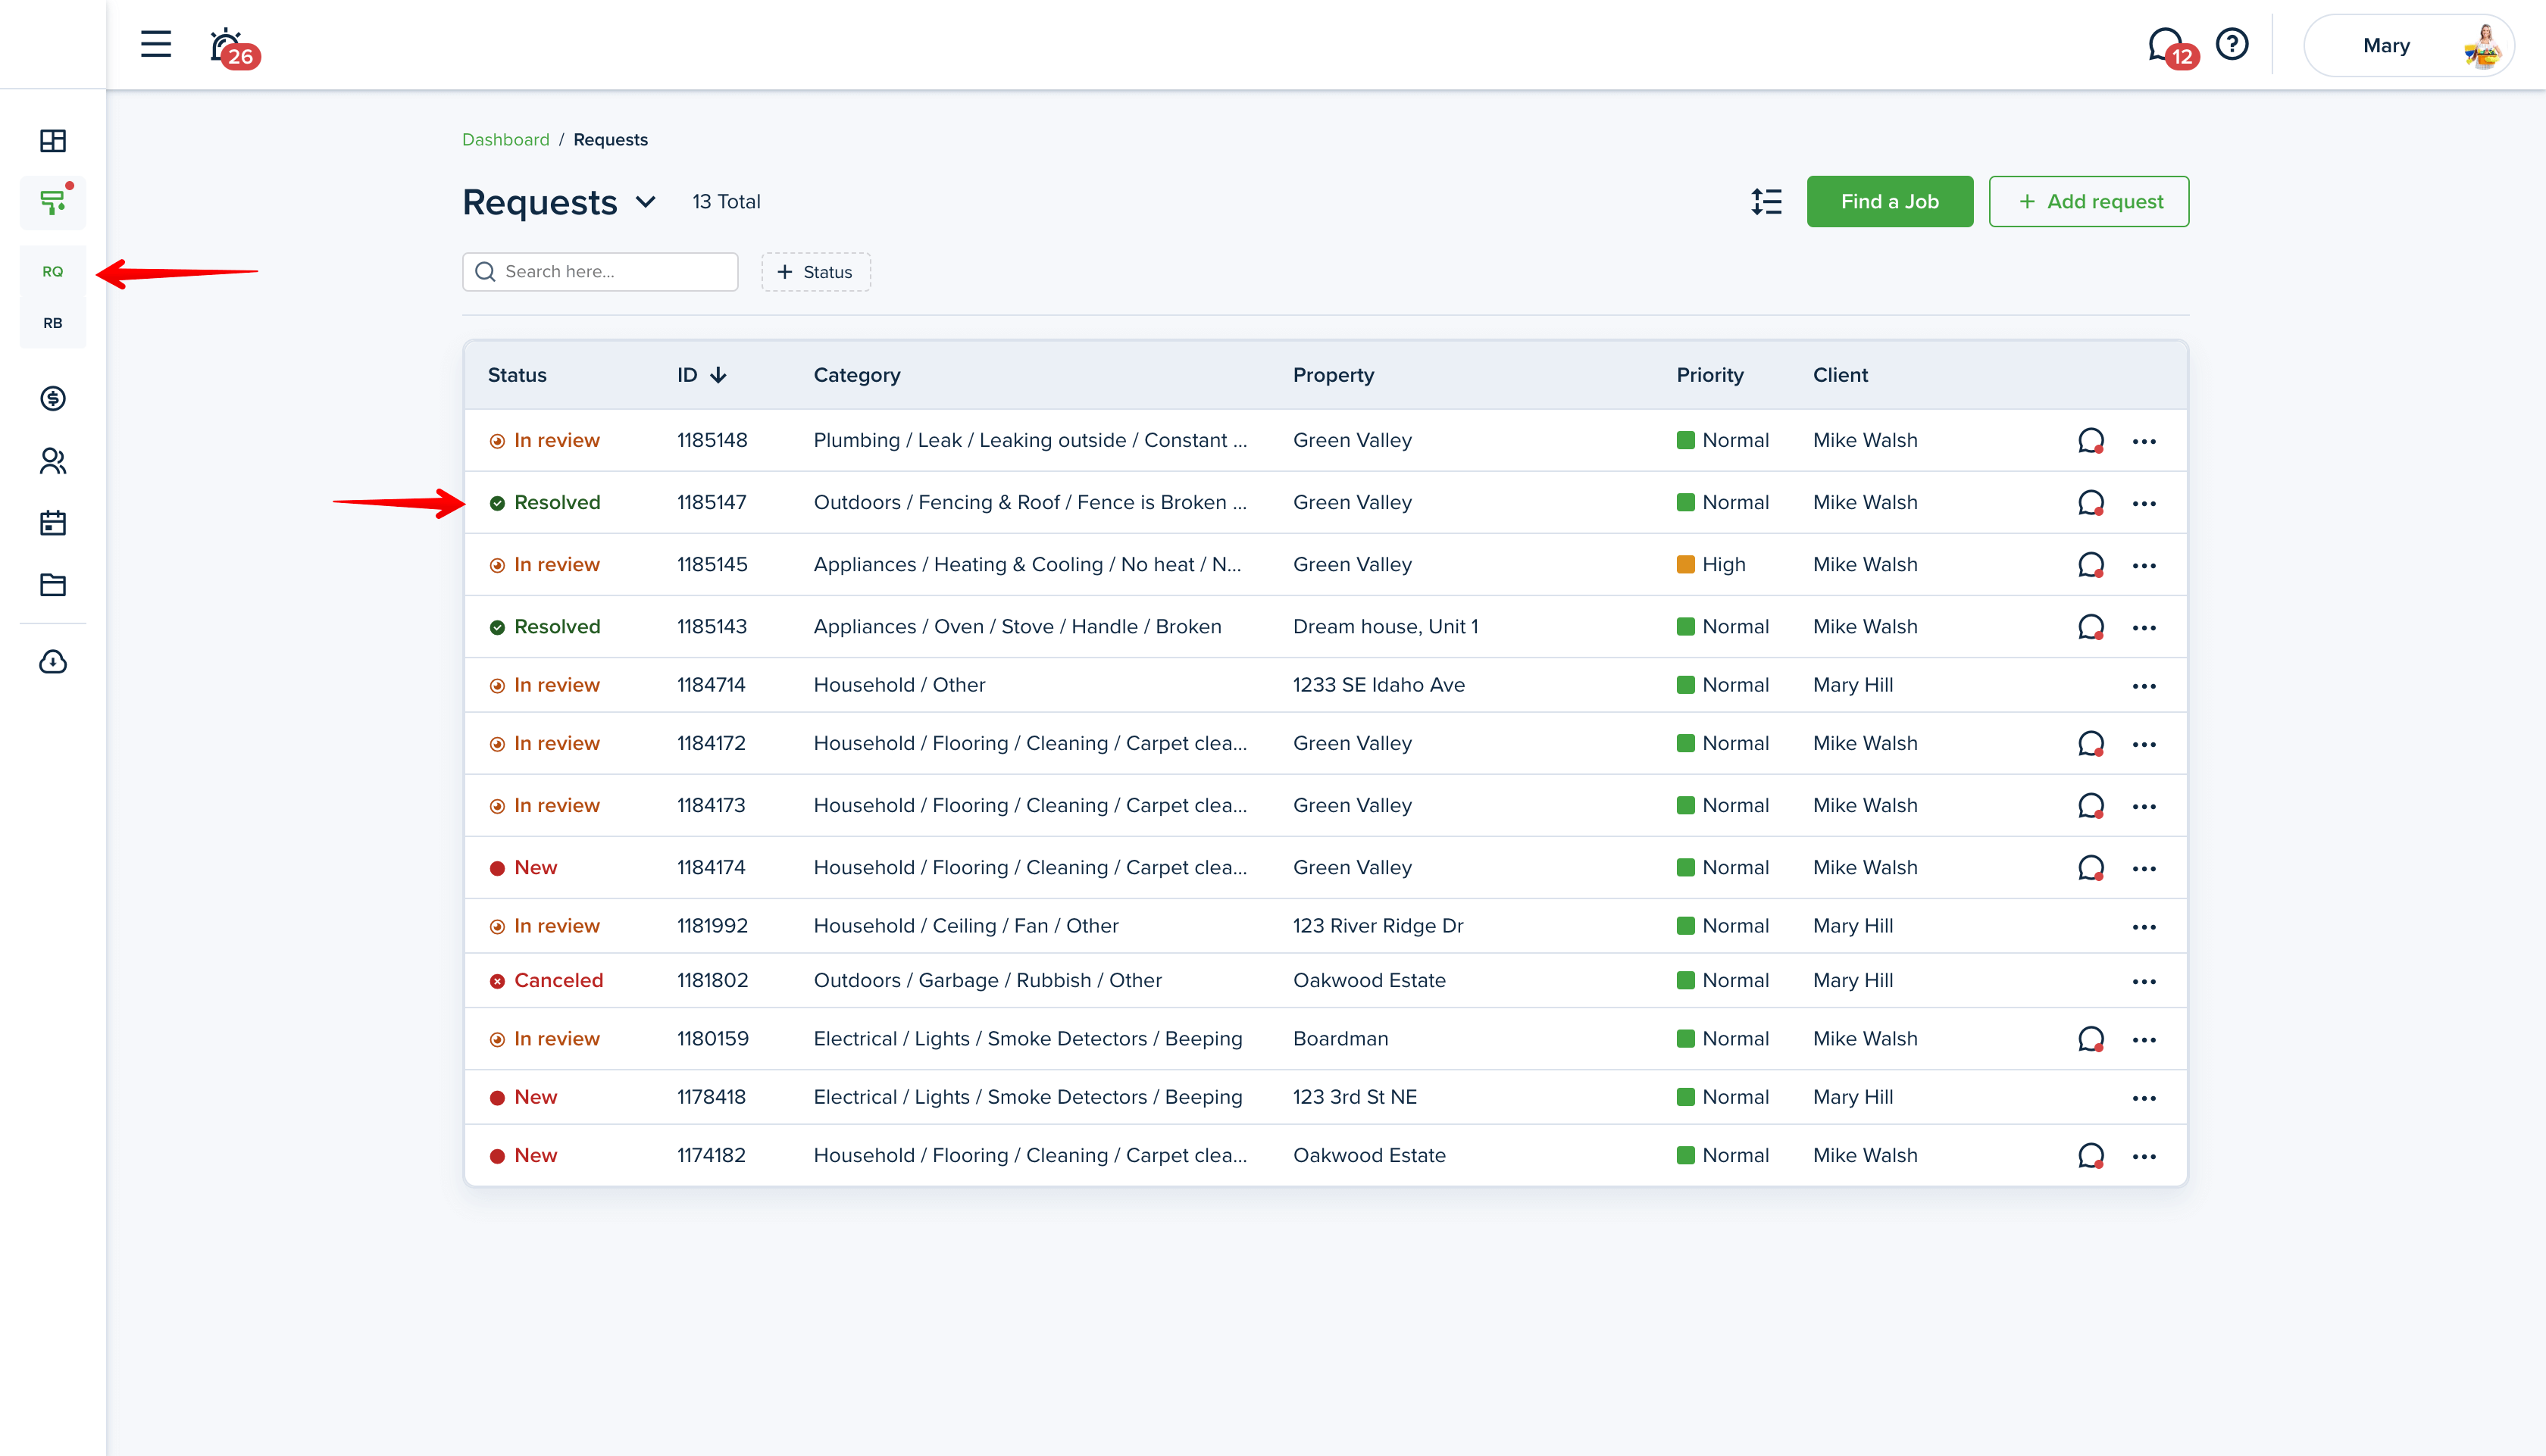Screen dimensions: 2546x1456
Task: Click the help question mark icon
Action: tap(2231, 44)
